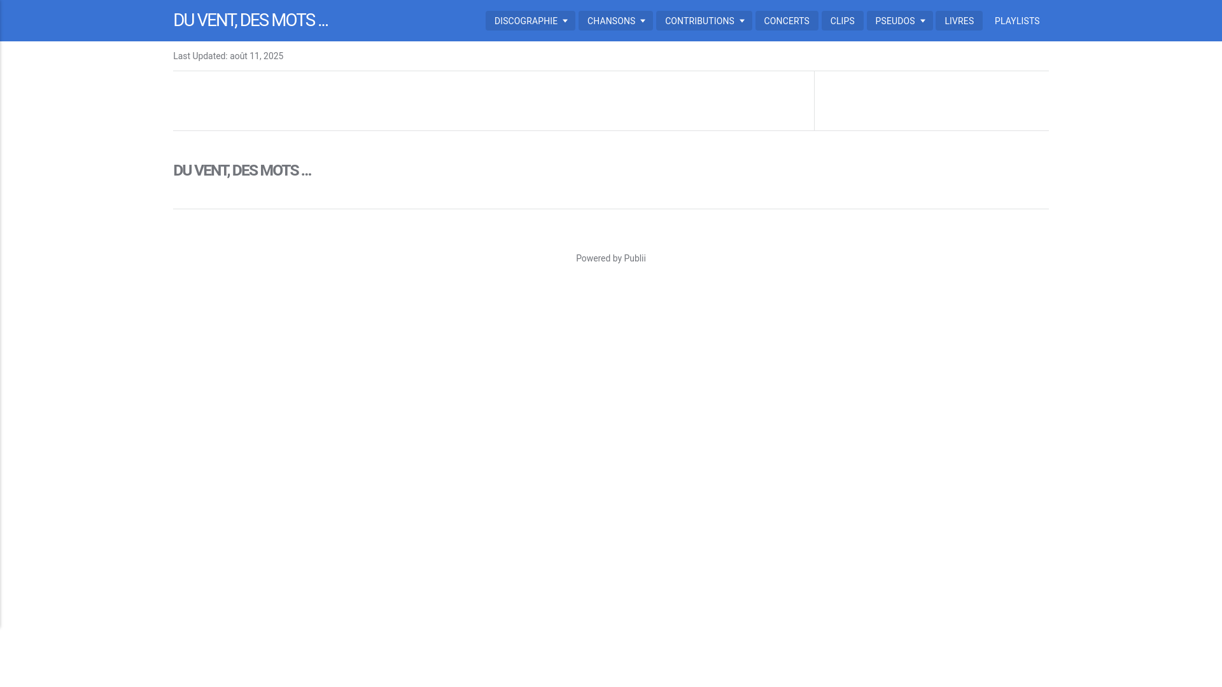Viewport: 1222px width, 687px height.
Task: Open the PSEUDOS menu
Action: 899,21
